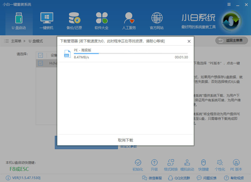Viewport: 251px width, 182px height.
Task: Switch to the U盘启动 tab
Action: pos(19,21)
